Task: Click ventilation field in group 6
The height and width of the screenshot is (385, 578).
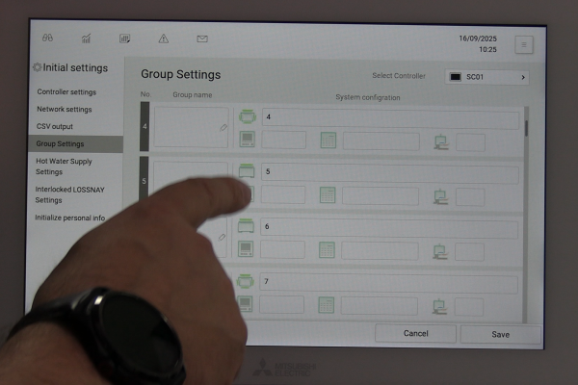Action: [x=469, y=252]
